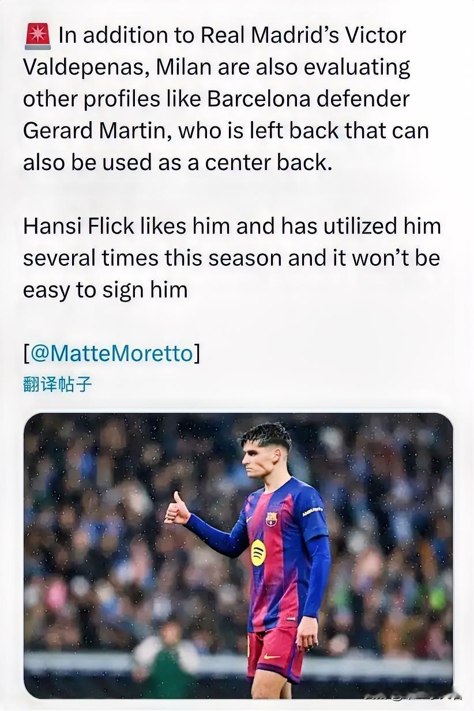Click the phrase easy to sign him
The width and height of the screenshot is (474, 711).
click(x=105, y=289)
